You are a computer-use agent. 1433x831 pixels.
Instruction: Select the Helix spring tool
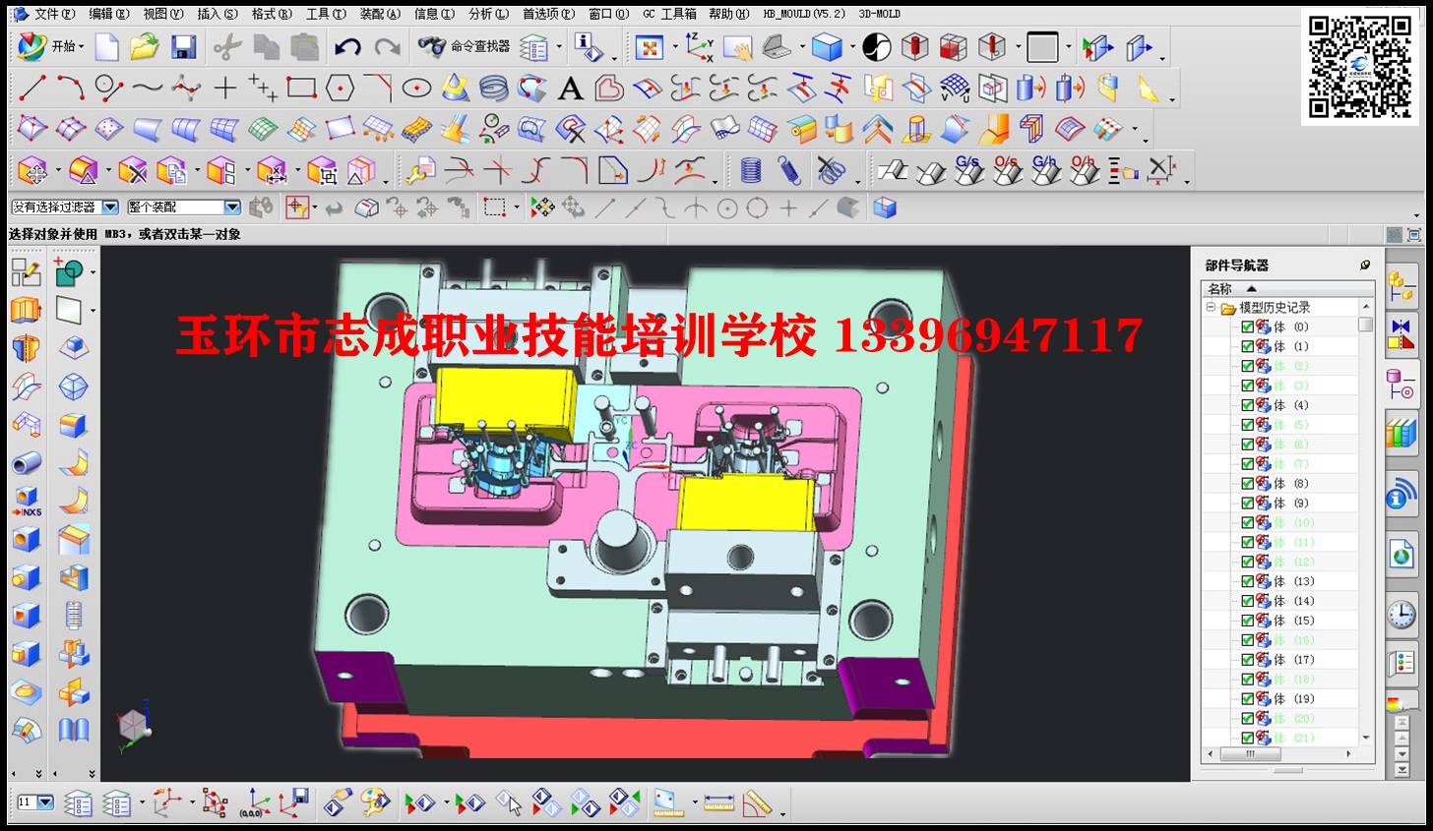pyautogui.click(x=493, y=89)
